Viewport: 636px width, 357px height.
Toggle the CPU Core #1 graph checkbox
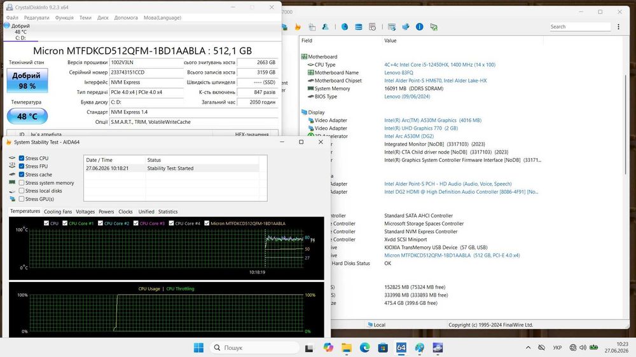65,223
